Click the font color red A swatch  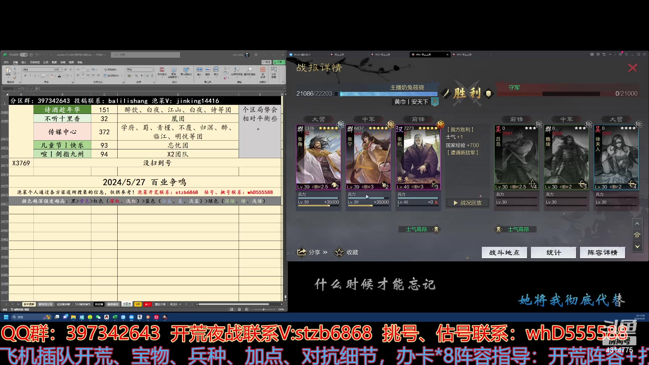[x=59, y=75]
